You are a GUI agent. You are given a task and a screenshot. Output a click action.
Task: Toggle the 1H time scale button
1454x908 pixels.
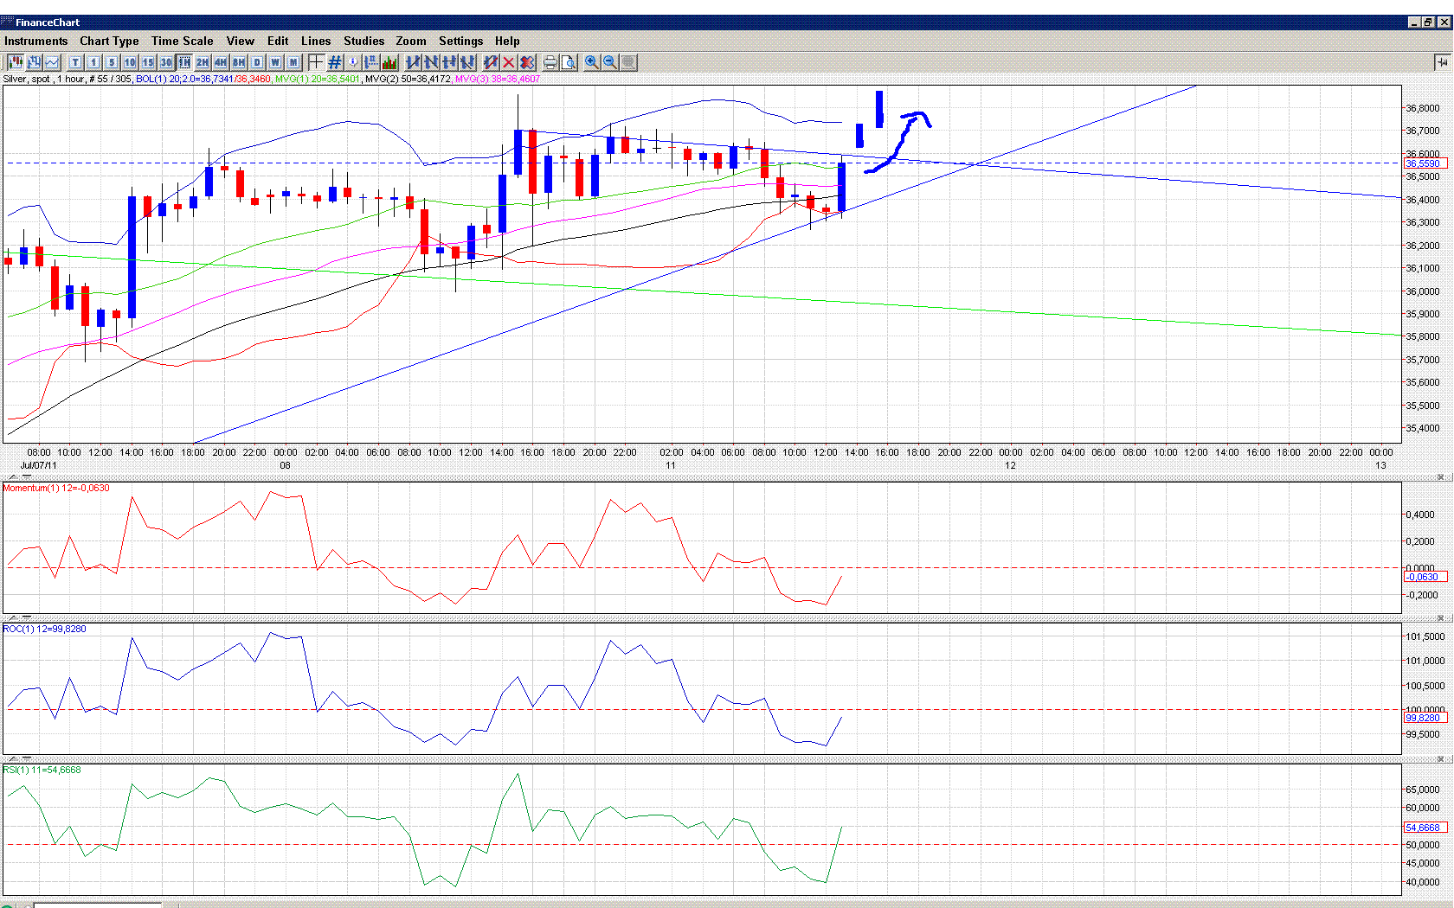tap(184, 62)
